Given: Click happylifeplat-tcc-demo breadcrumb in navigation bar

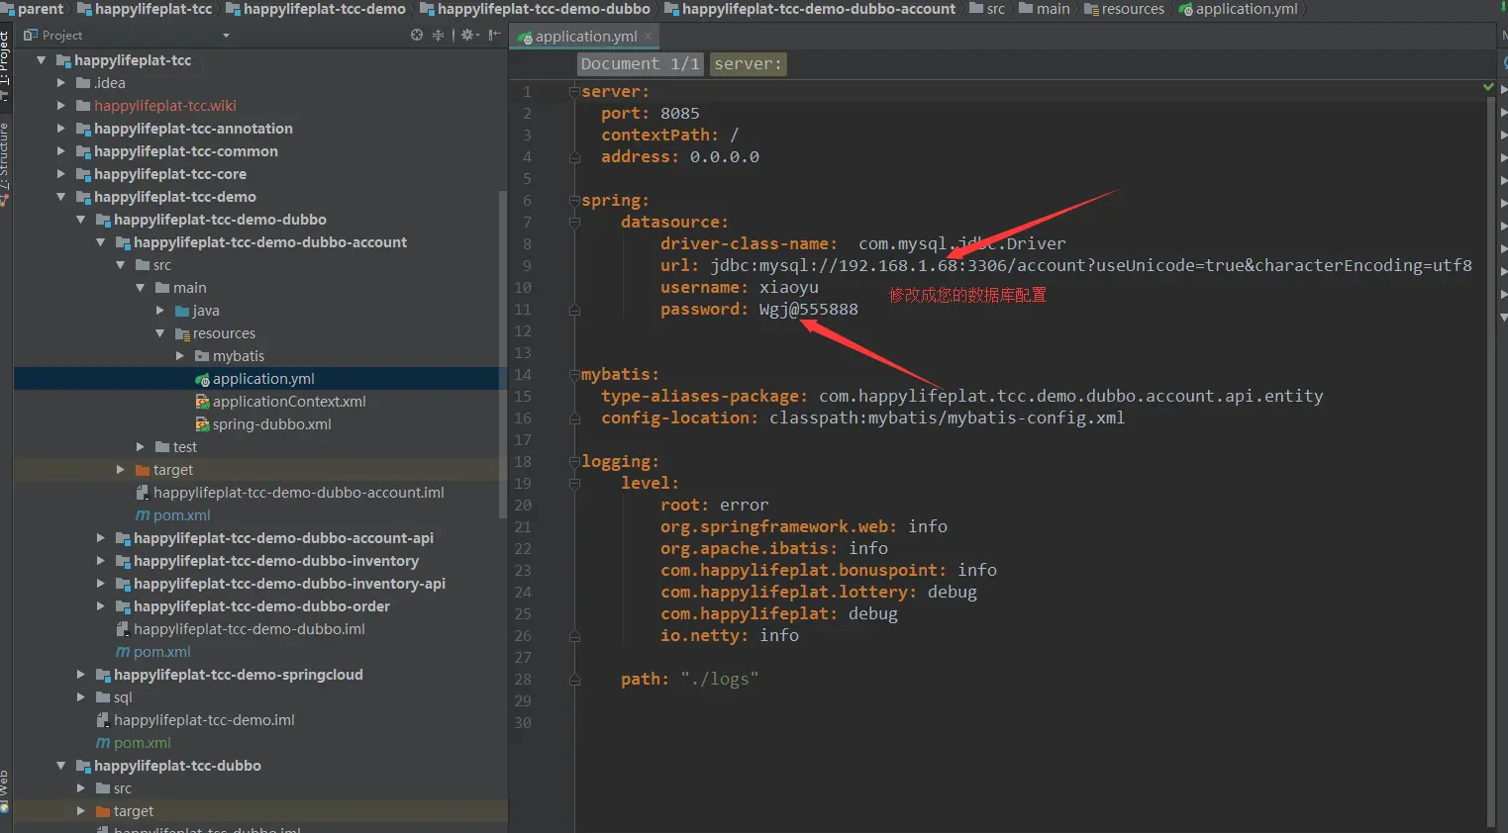Looking at the screenshot, I should (x=316, y=9).
